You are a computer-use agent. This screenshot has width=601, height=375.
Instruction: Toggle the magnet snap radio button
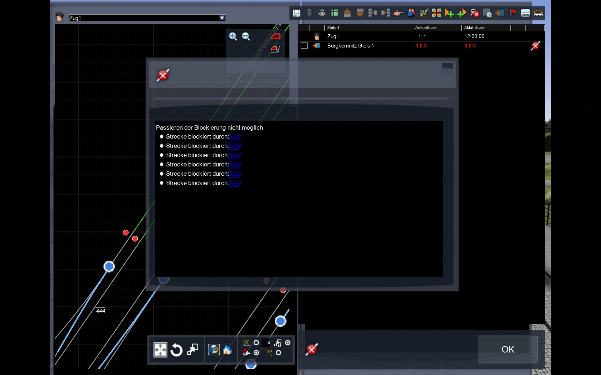pos(256,352)
